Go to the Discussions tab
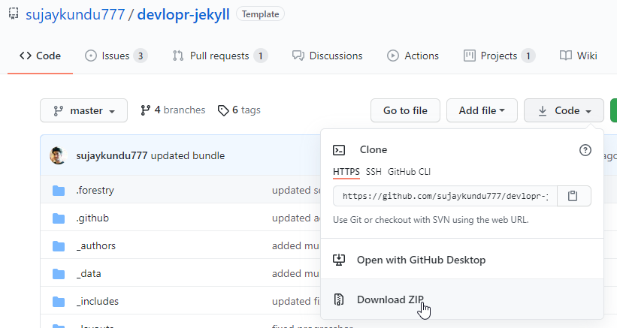This screenshot has width=617, height=328. point(328,56)
